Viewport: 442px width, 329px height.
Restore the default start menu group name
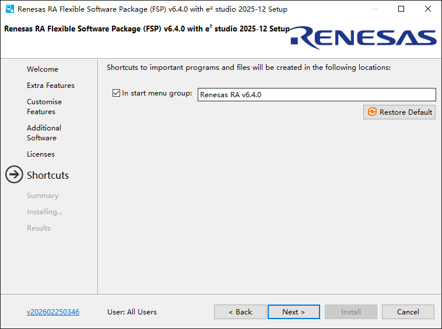point(399,112)
